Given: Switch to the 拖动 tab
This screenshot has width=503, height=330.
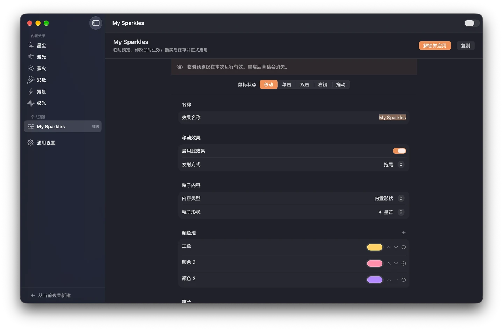Looking at the screenshot, I should point(341,85).
